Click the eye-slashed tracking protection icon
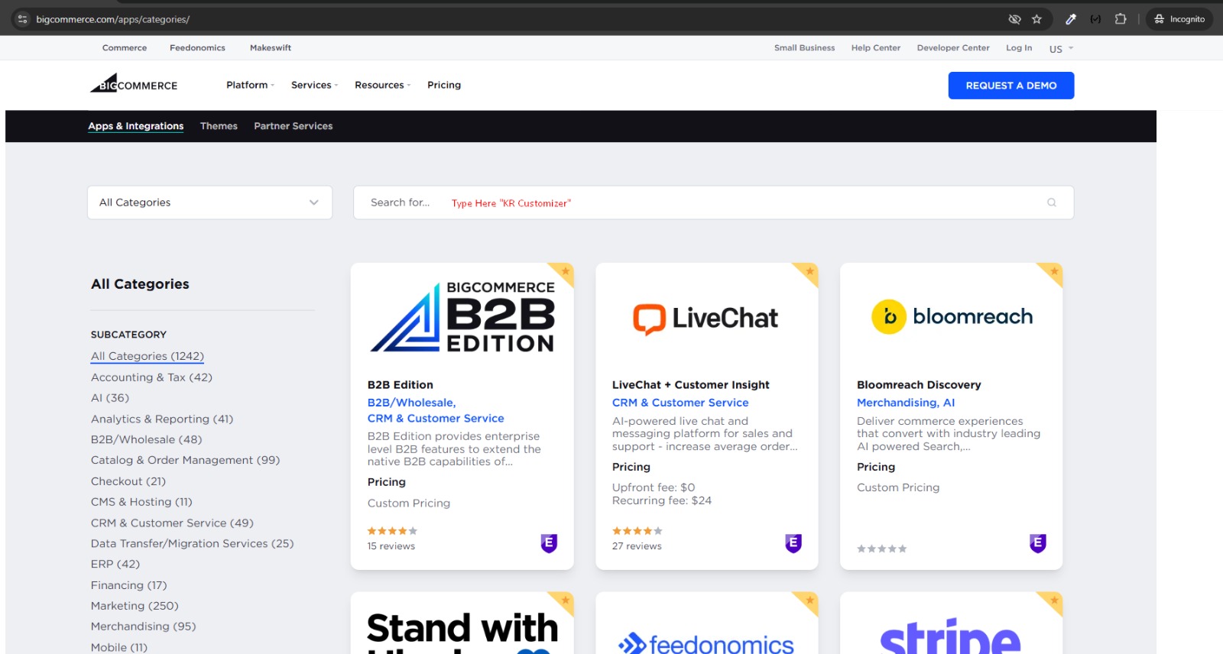Image resolution: width=1223 pixels, height=654 pixels. [x=1014, y=19]
